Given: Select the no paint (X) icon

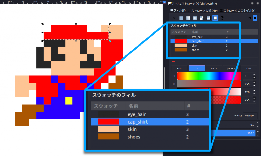Looking at the screenshot, I should (174, 18).
